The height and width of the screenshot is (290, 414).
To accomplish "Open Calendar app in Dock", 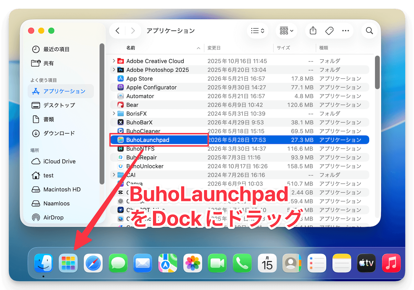I will tap(267, 263).
